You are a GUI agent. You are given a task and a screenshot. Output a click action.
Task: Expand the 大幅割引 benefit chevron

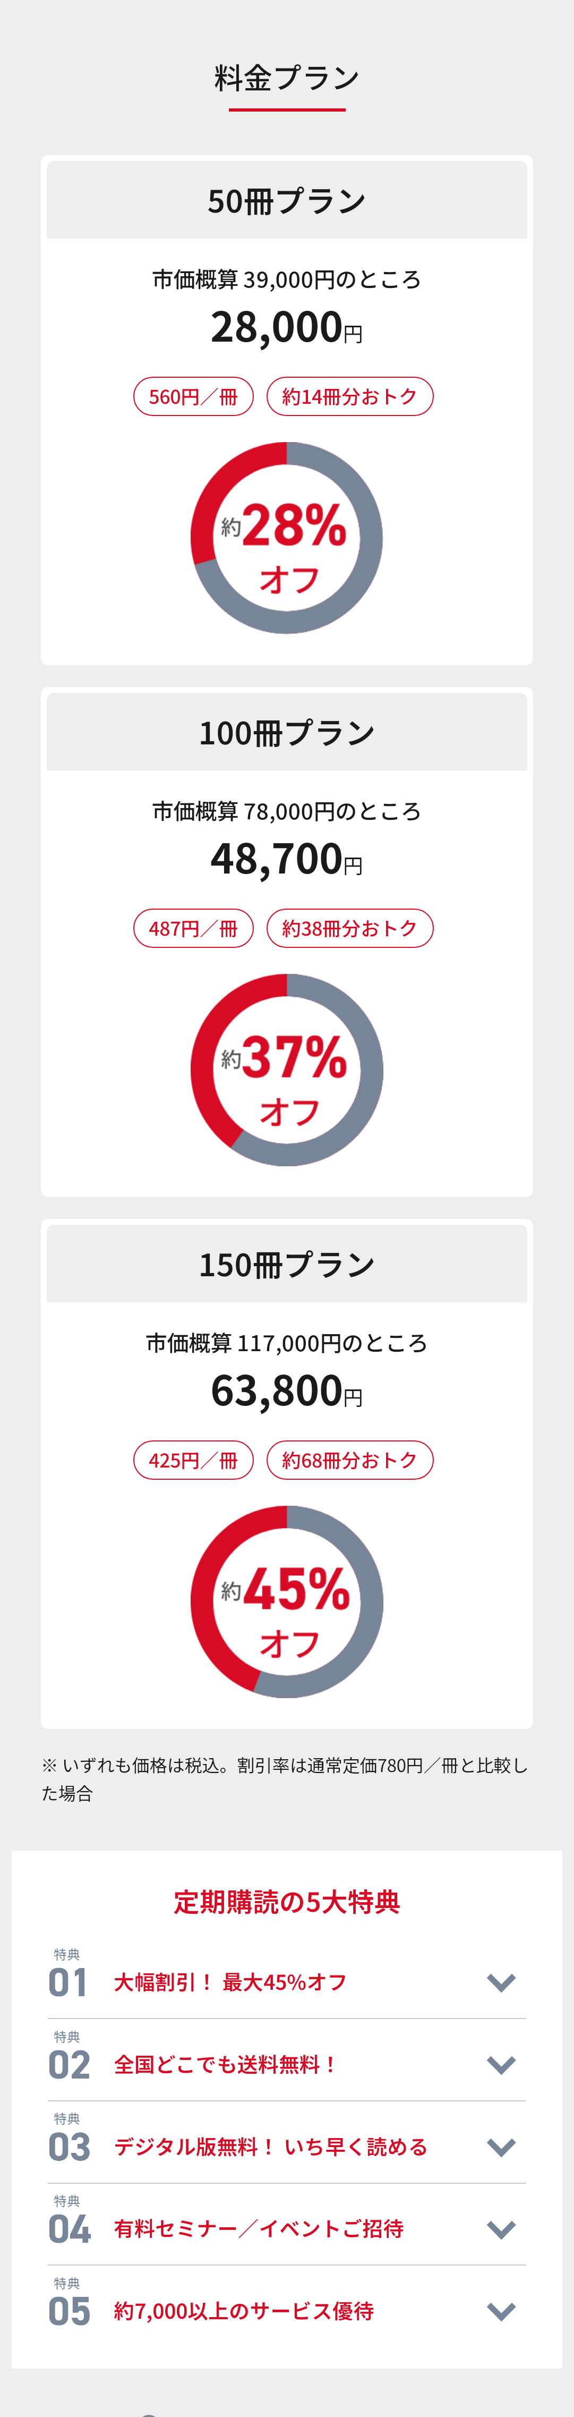tap(501, 1982)
